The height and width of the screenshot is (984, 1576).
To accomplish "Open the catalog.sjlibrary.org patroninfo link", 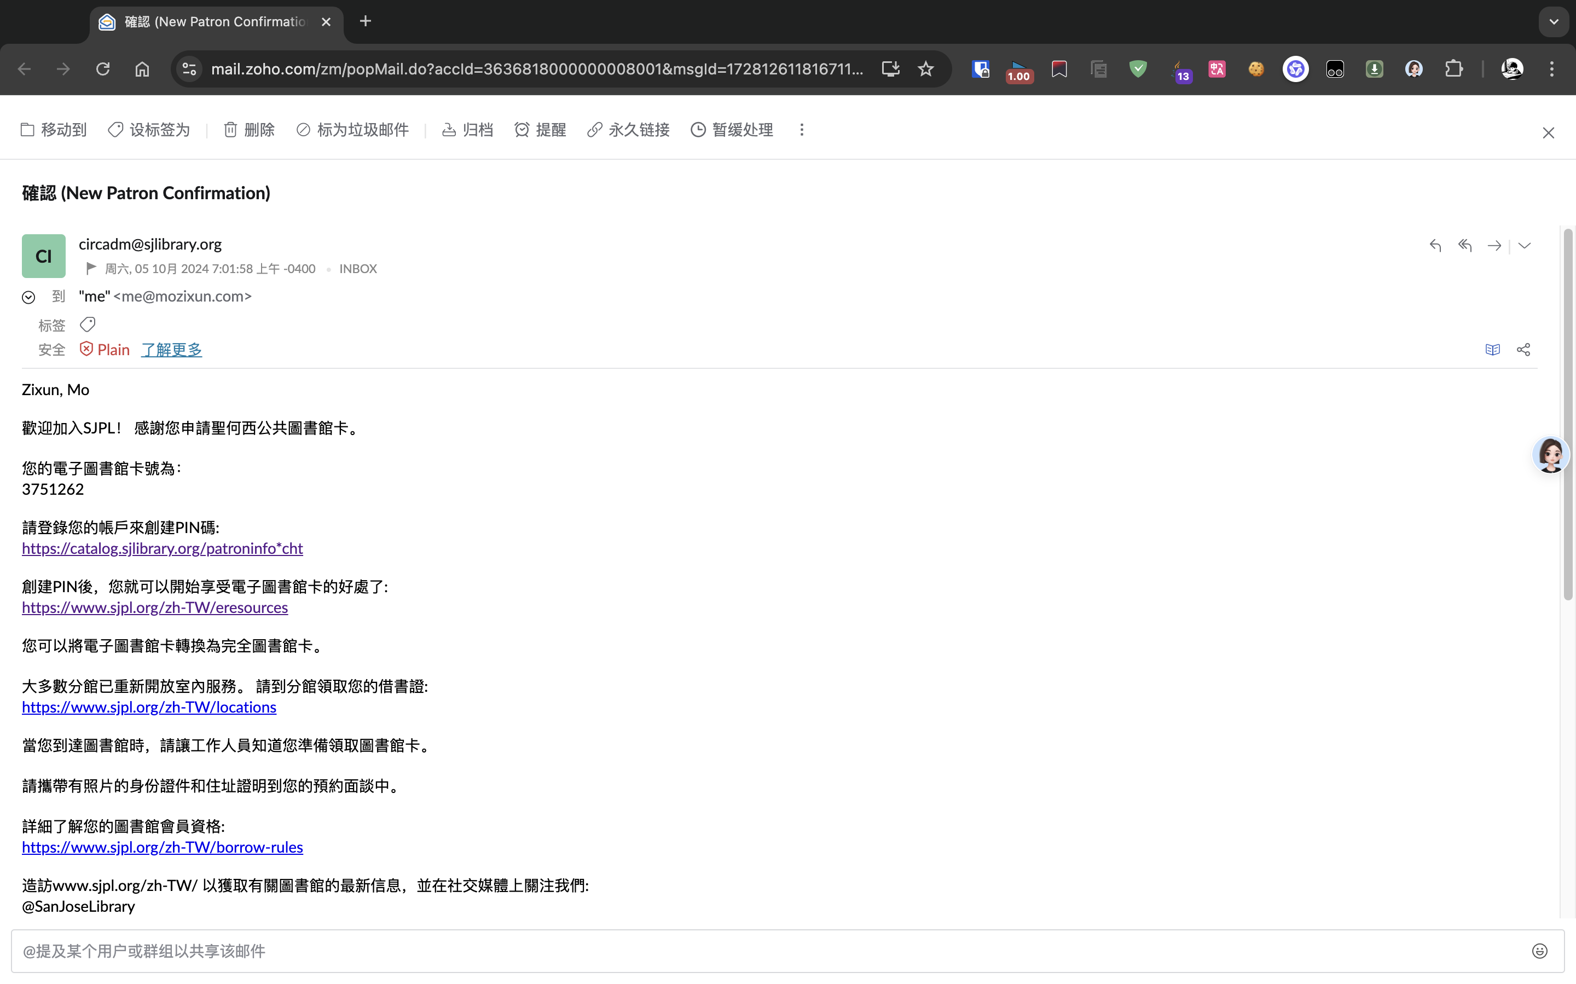I will [162, 548].
